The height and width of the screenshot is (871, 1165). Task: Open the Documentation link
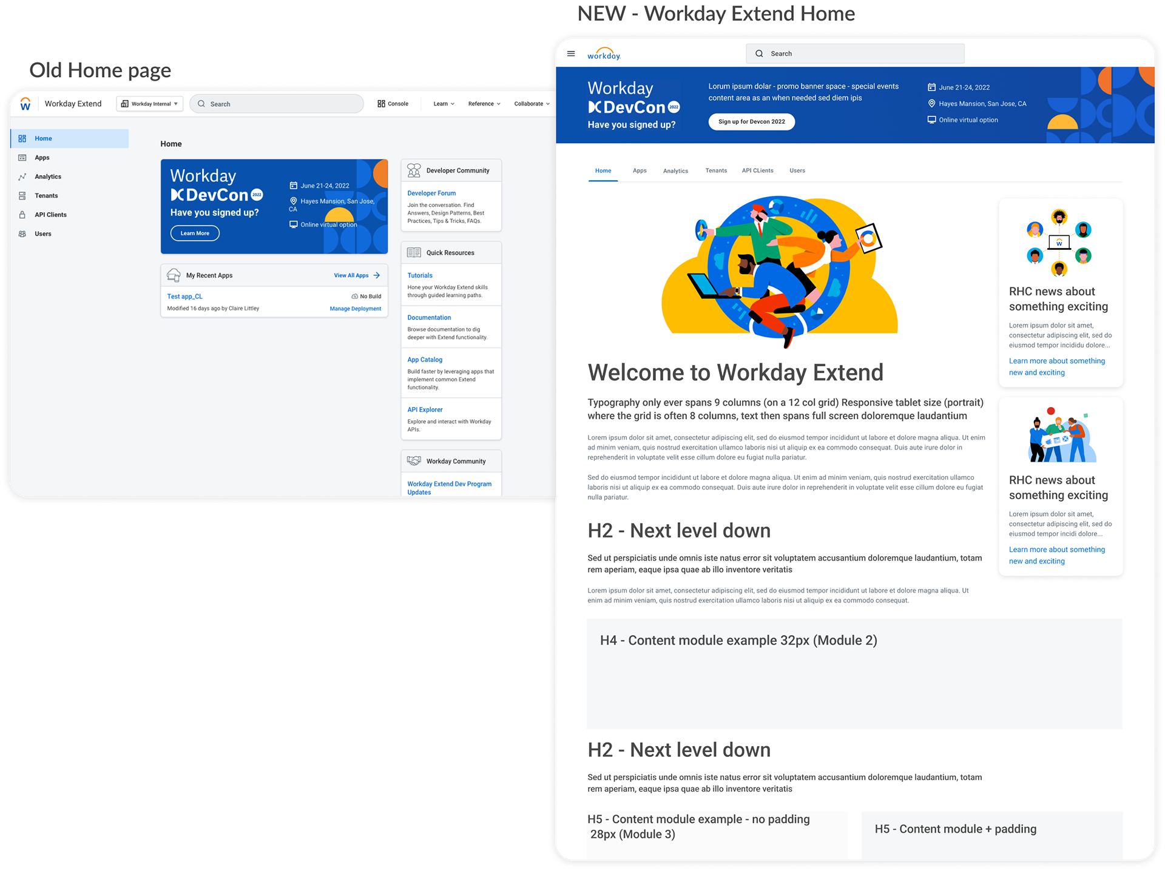point(429,318)
